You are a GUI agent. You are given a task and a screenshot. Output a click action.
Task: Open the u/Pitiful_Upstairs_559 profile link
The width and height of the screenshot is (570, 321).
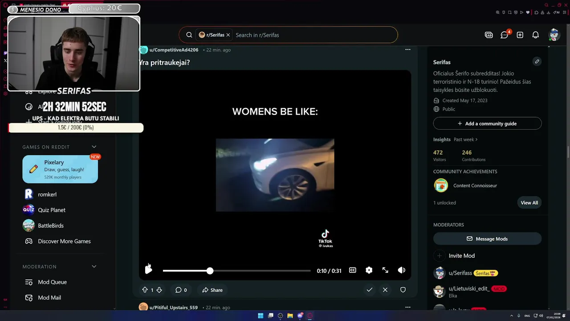coord(174,308)
